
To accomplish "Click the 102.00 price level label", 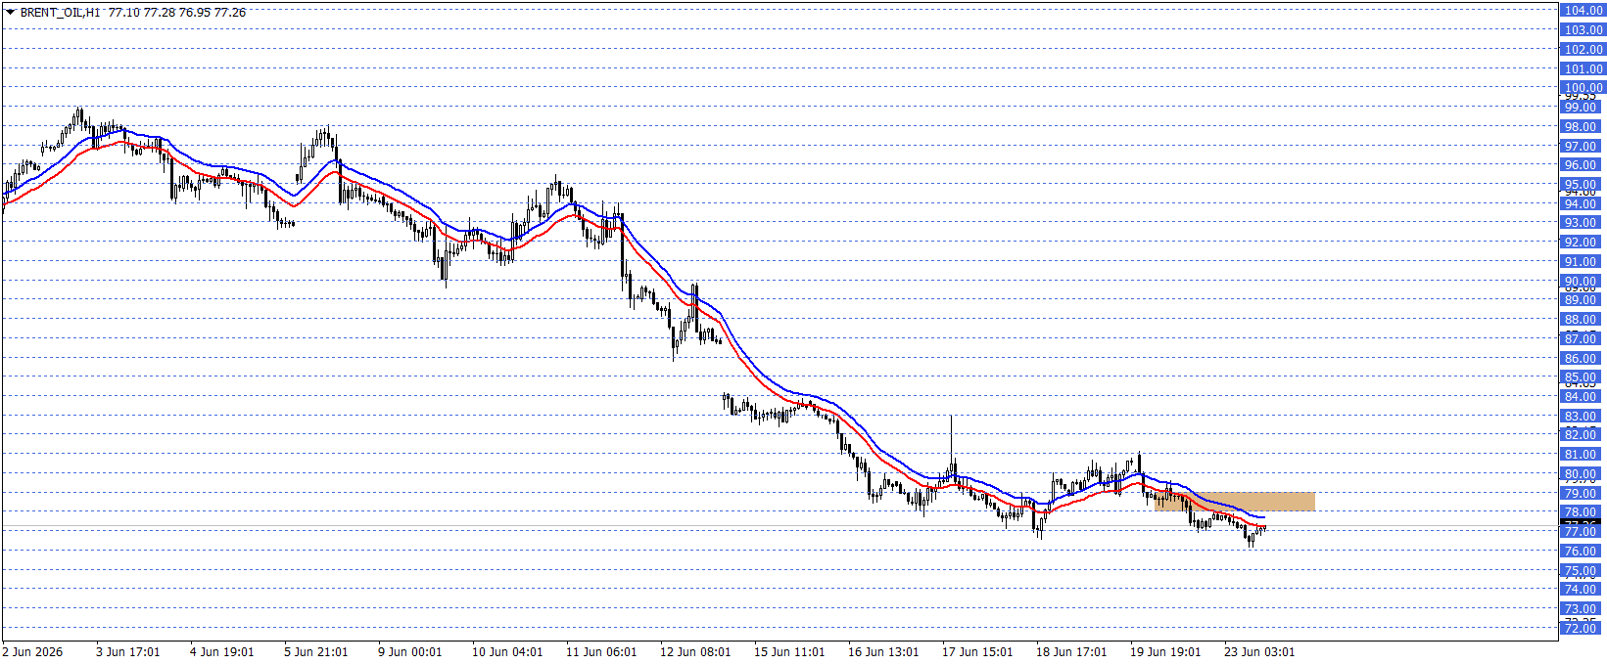I will (1583, 49).
